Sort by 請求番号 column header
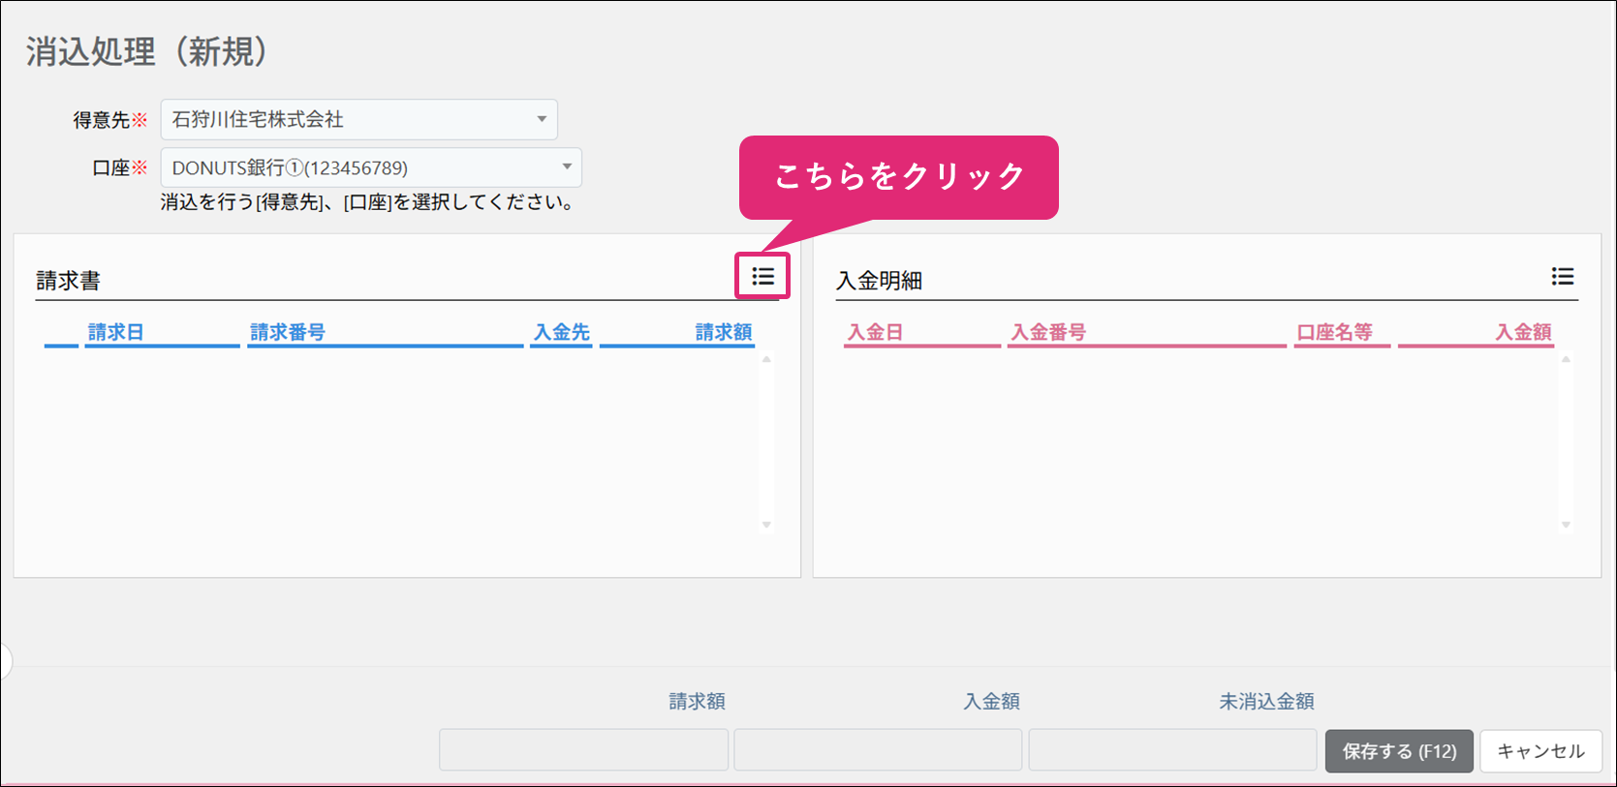The image size is (1617, 787). [x=288, y=332]
